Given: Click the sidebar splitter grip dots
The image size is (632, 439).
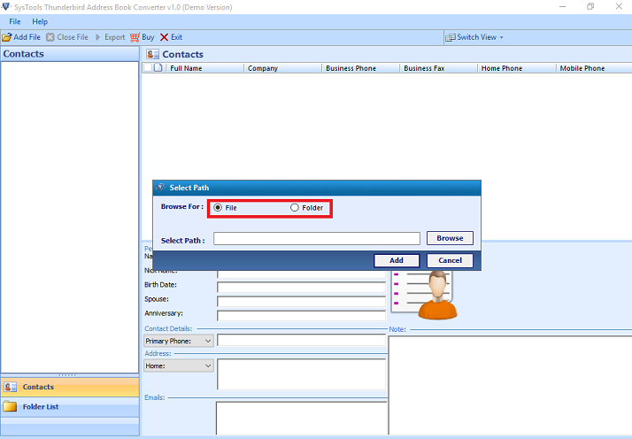Looking at the screenshot, I should point(67,375).
